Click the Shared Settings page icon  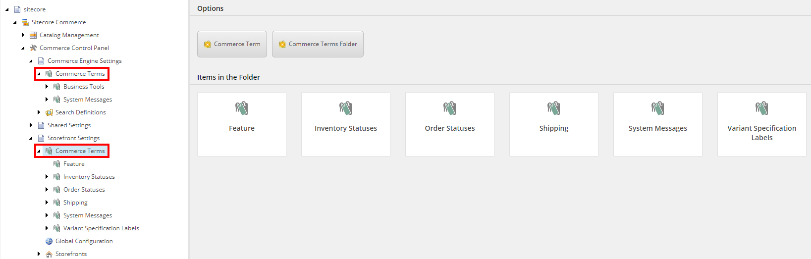[x=41, y=125]
